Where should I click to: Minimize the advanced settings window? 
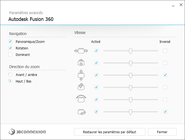pyautogui.click(x=173, y=5)
